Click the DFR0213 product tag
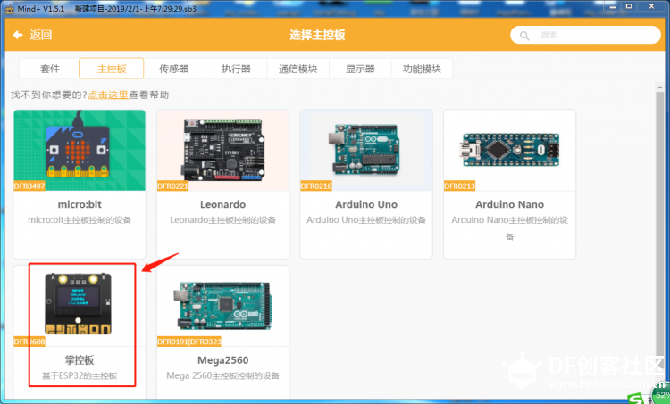 click(459, 186)
